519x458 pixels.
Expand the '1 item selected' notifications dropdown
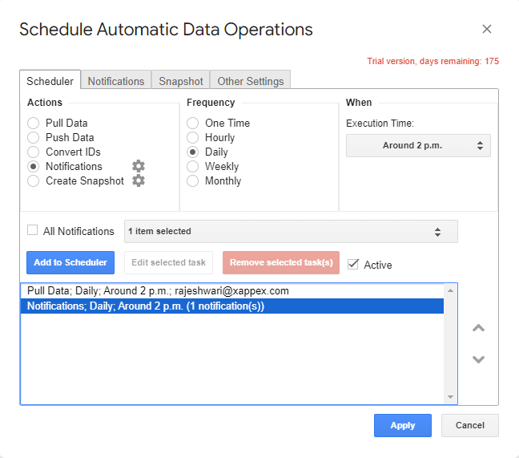pos(291,231)
